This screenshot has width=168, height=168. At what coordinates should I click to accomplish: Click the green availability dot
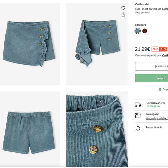(x=160, y=89)
